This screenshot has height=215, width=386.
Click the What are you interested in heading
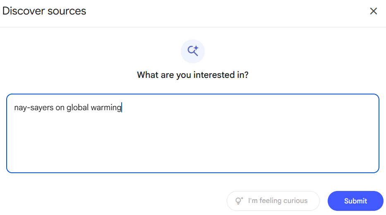pos(193,75)
